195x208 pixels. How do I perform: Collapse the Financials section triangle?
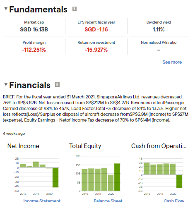(x=6, y=84)
